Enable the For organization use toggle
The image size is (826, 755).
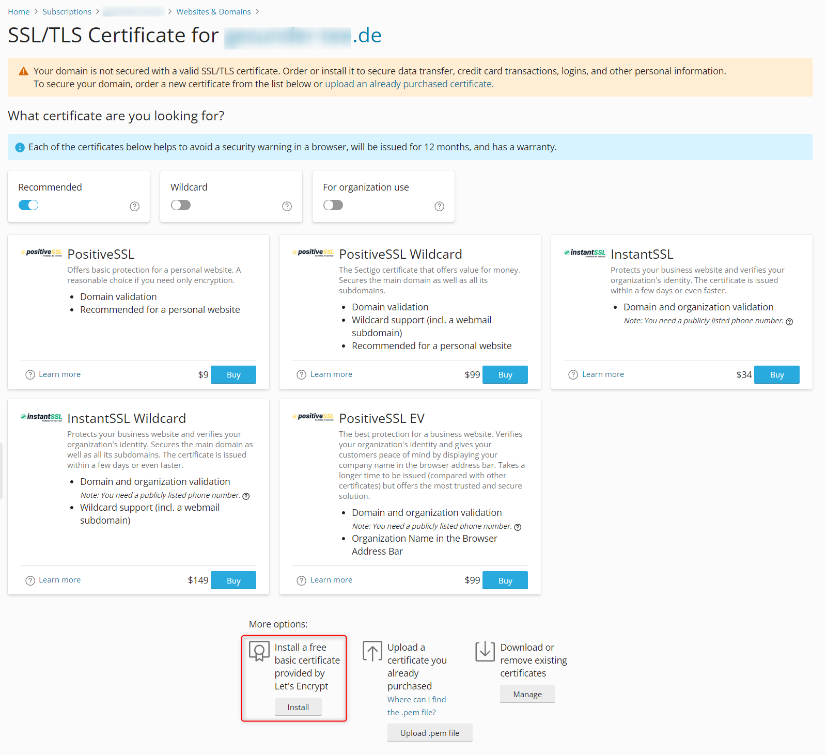coord(333,205)
